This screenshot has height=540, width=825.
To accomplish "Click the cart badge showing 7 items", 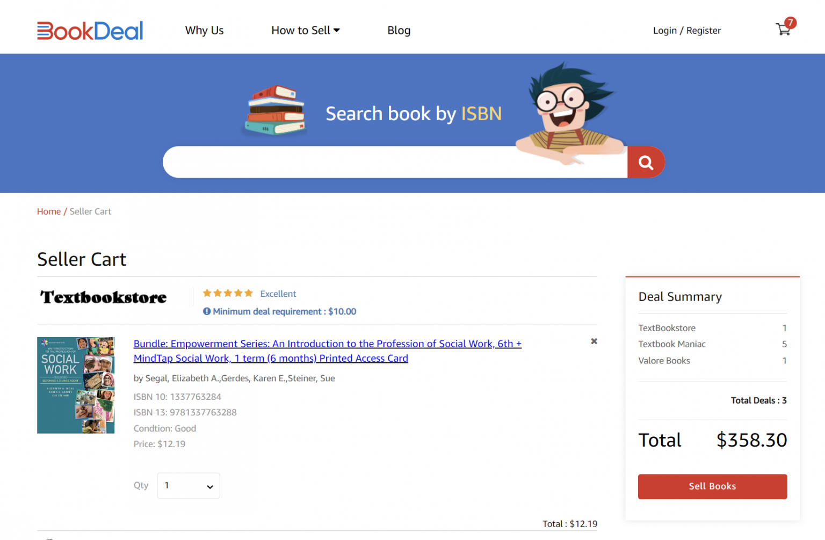I will pyautogui.click(x=790, y=23).
